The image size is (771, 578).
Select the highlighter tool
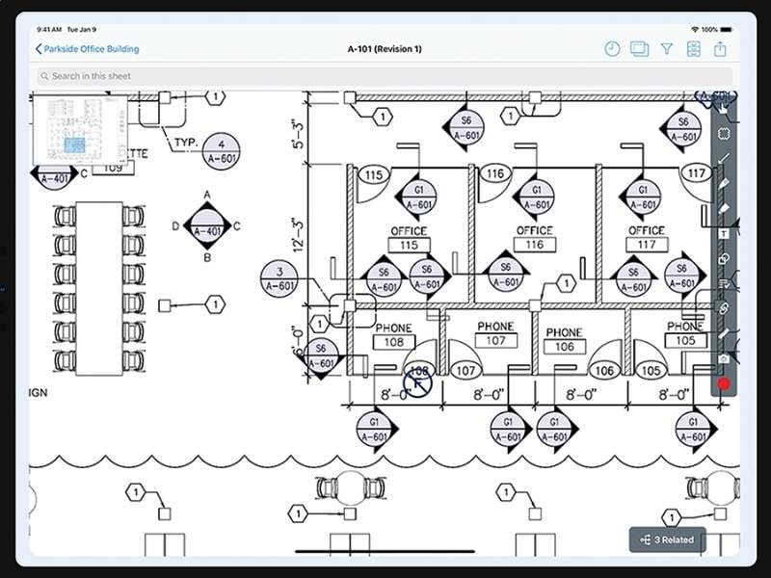pos(726,208)
